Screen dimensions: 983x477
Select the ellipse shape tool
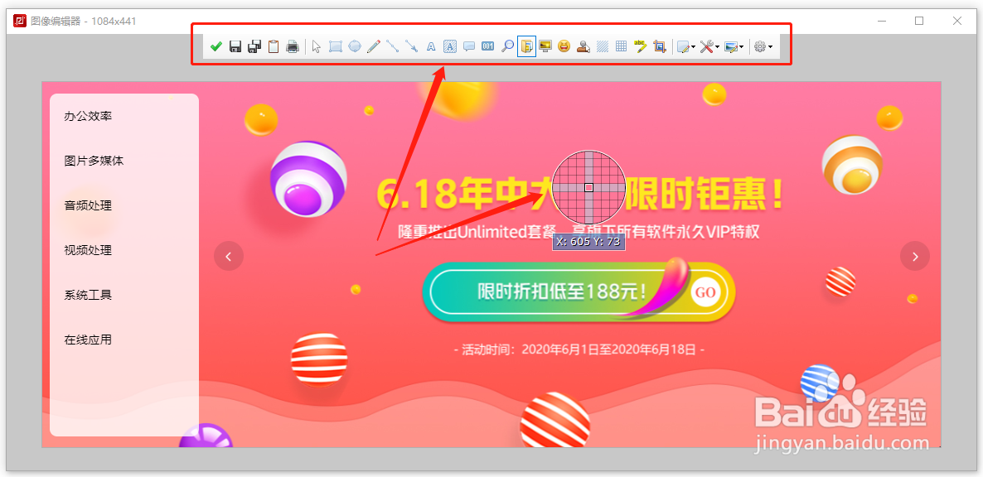click(355, 46)
